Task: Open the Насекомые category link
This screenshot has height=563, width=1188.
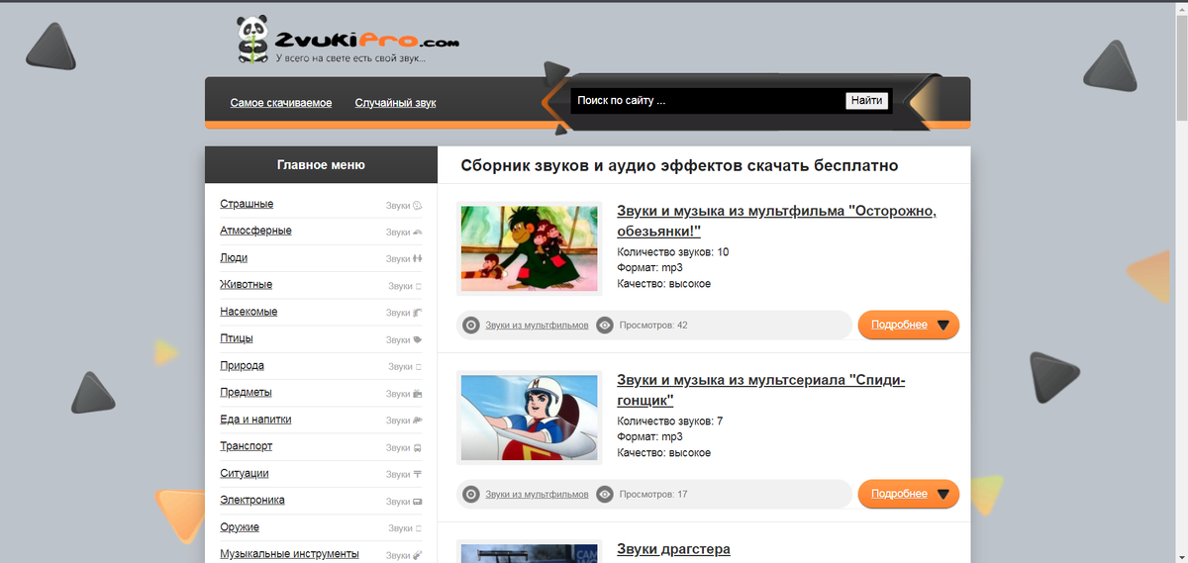Action: (x=248, y=312)
